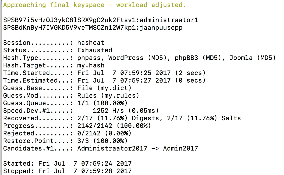Click the Progress value 2142/2142

95,126
